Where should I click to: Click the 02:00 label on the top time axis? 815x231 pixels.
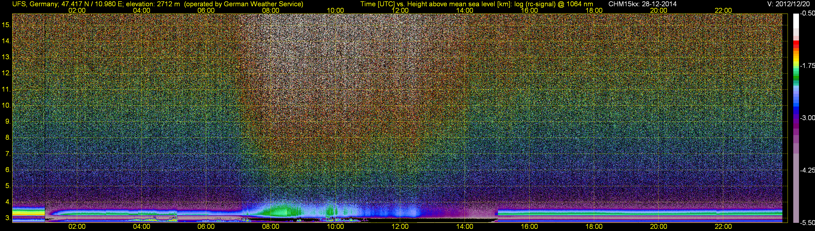pos(77,10)
